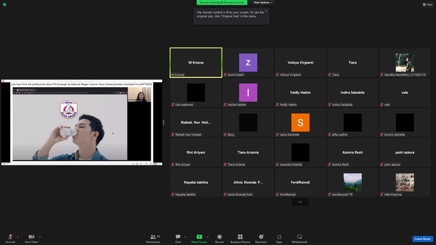Select Salsa Kevinzka tile with S avatar
Viewport: 436px width, 245px height.
pyautogui.click(x=300, y=122)
